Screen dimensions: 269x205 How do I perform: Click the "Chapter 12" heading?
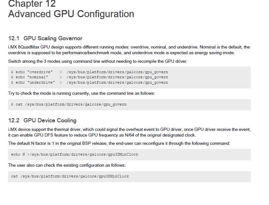point(32,4)
